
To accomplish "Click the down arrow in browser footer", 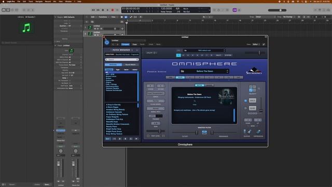I will coord(120,139).
